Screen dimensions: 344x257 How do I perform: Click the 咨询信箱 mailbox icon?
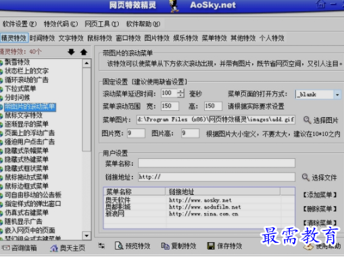click(x=5, y=248)
